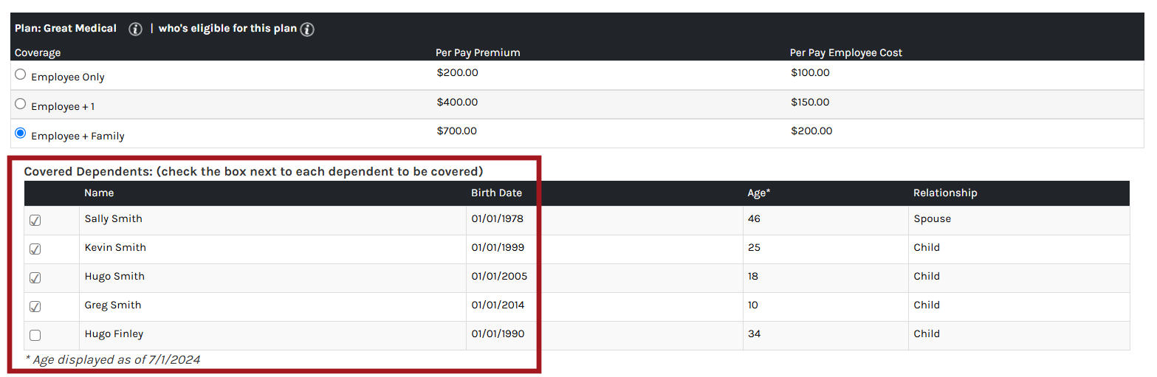The width and height of the screenshot is (1157, 377).
Task: Click the $200.00 employee cost for Family
Action: coord(811,131)
